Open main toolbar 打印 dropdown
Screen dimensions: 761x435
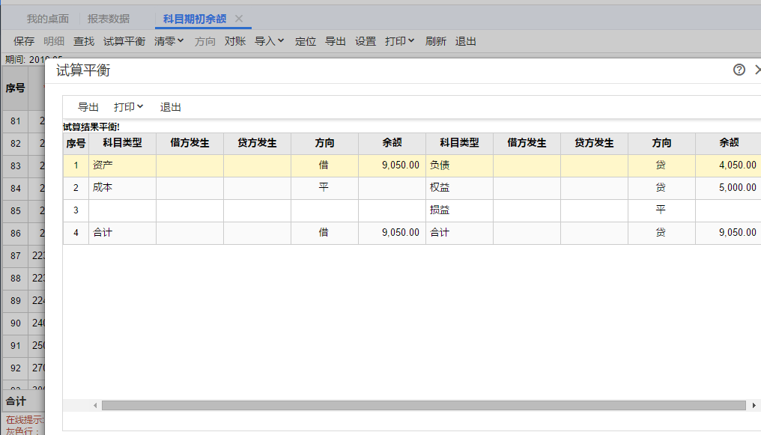pyautogui.click(x=399, y=41)
